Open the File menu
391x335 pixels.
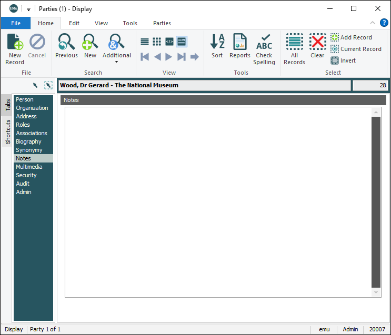(16, 23)
